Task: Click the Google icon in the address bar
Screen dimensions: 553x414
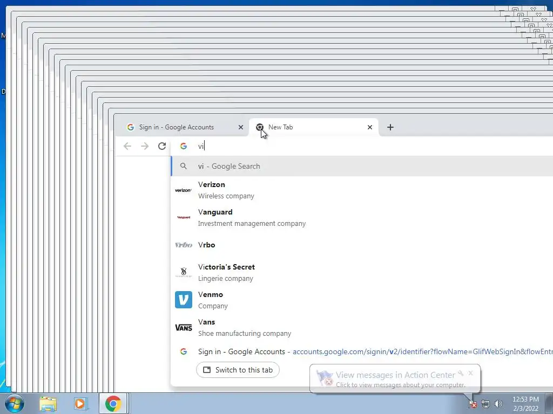Action: pos(184,146)
